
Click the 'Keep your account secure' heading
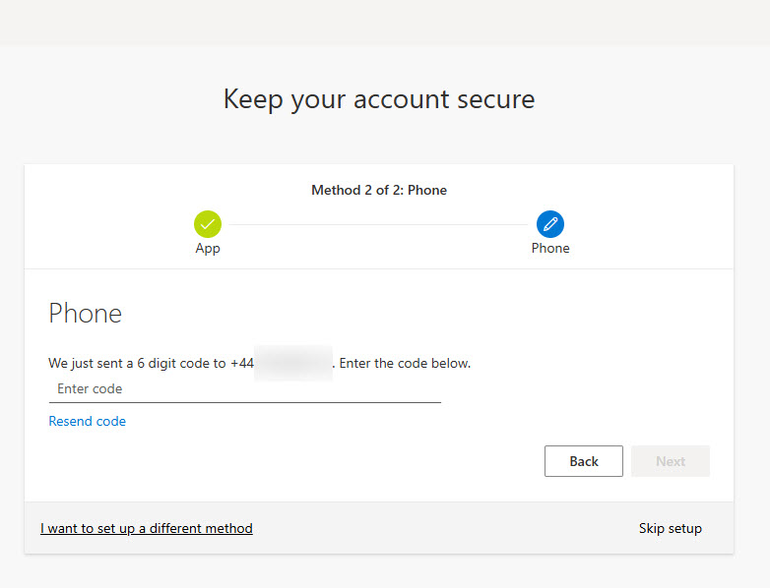pyautogui.click(x=379, y=99)
